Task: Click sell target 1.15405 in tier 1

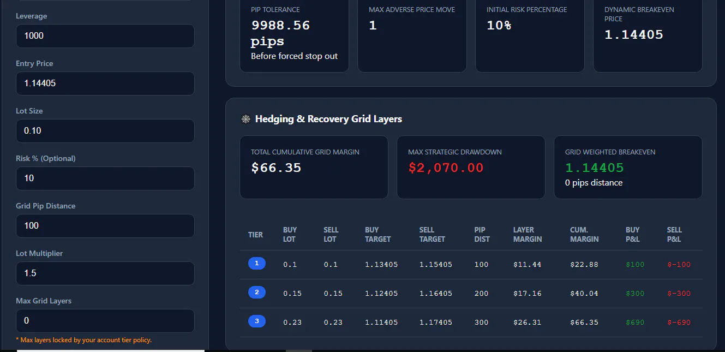Action: point(436,265)
